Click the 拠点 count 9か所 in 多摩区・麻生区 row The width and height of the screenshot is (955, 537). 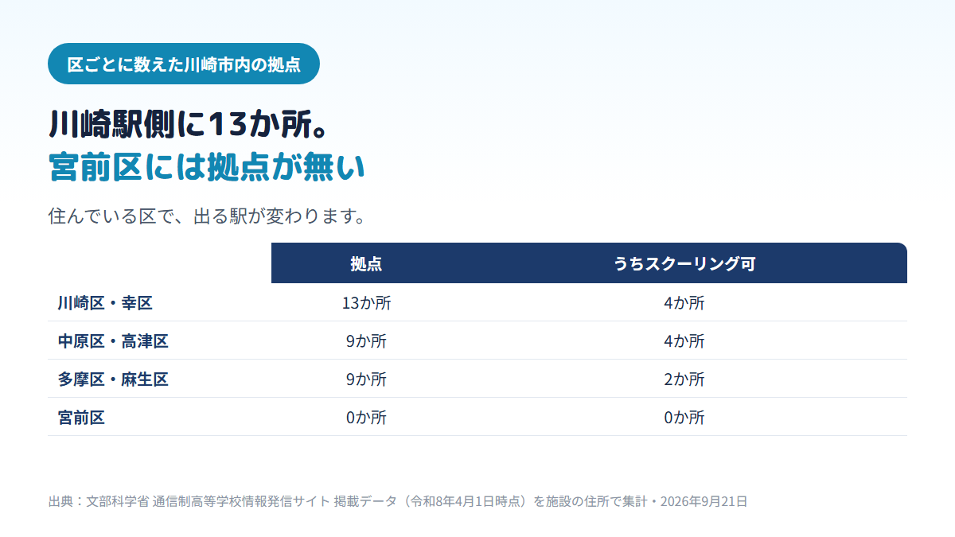(366, 379)
